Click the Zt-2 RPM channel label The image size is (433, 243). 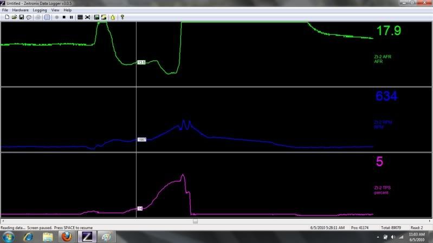tap(383, 124)
